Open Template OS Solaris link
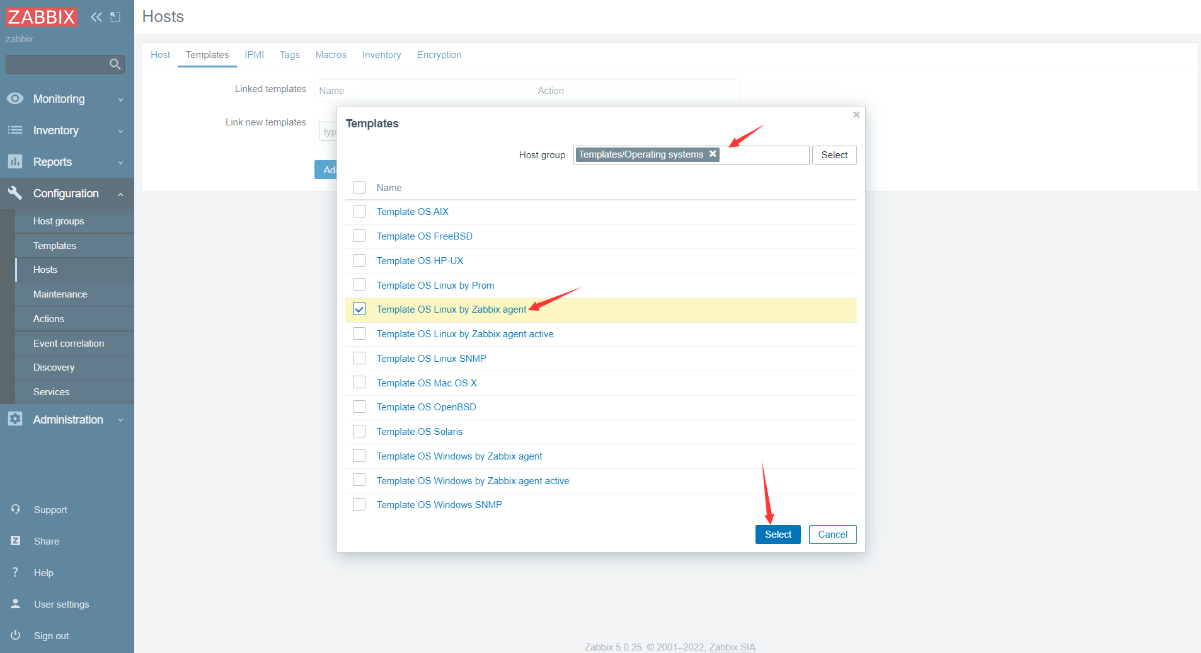1201x653 pixels. tap(420, 432)
